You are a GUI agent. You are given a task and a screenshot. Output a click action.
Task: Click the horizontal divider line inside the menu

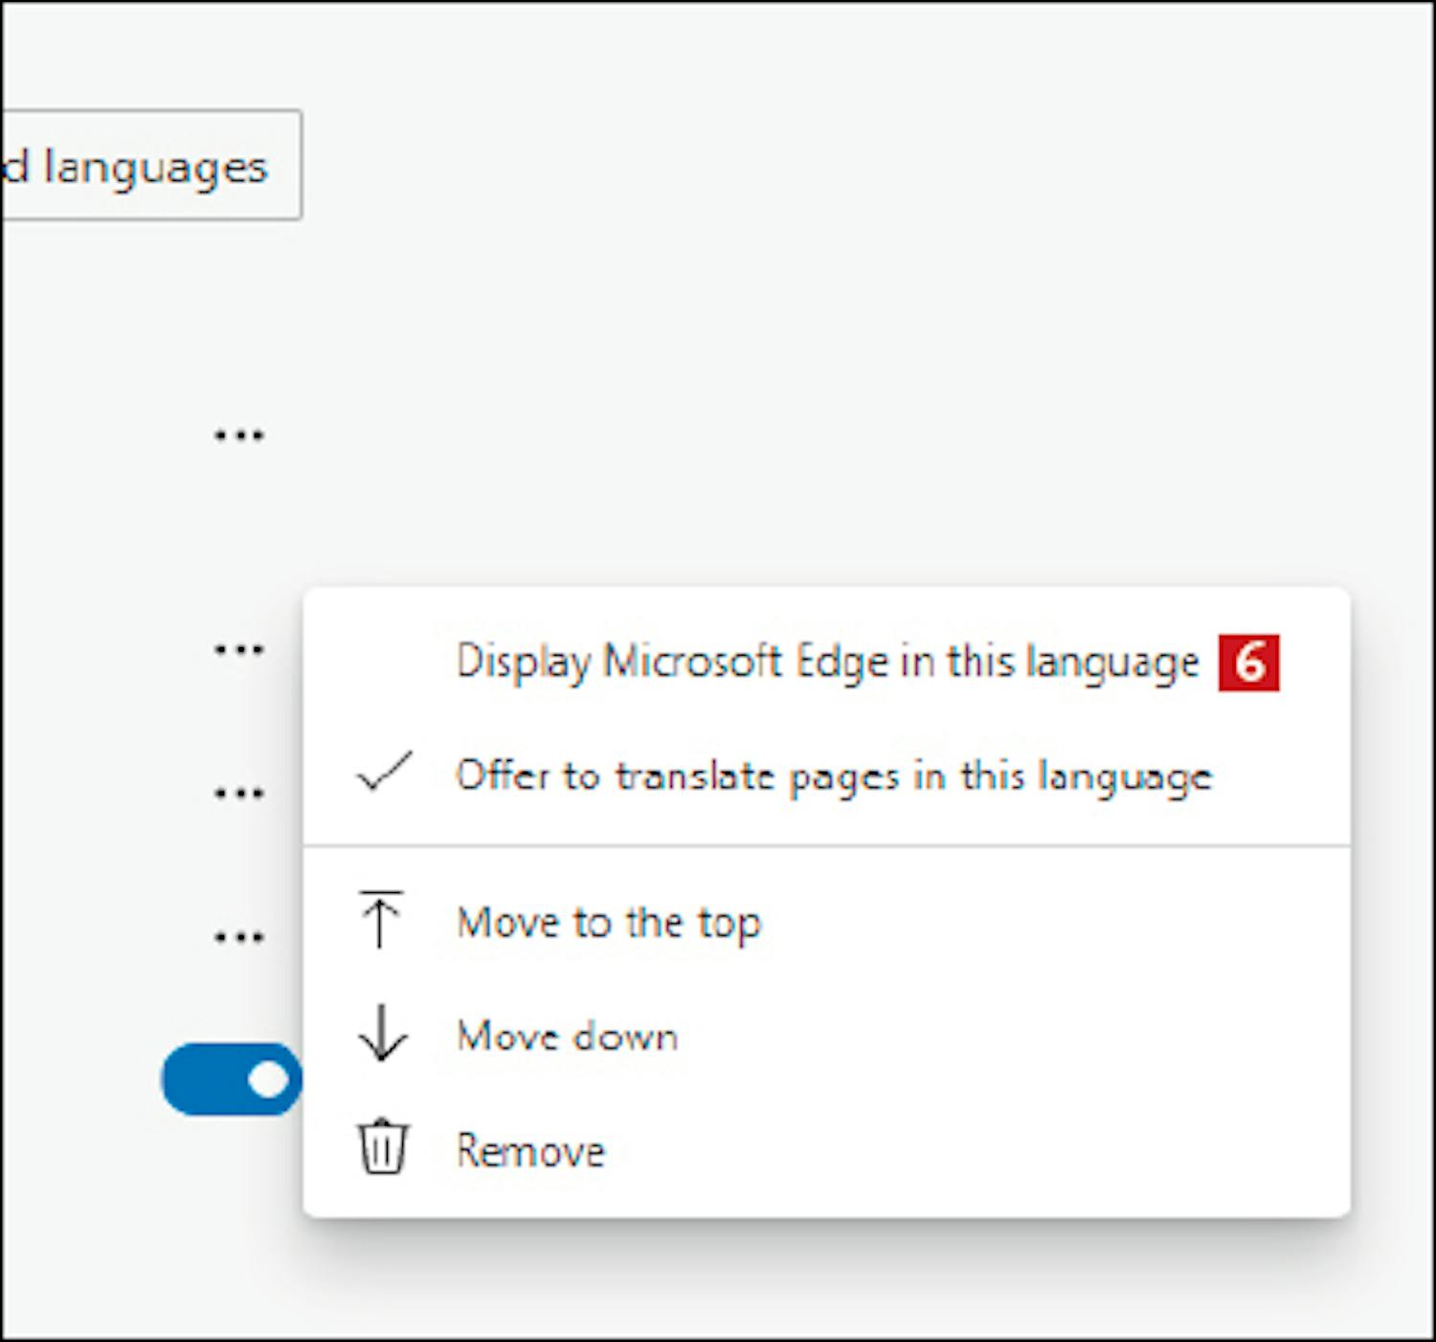pyautogui.click(x=826, y=846)
